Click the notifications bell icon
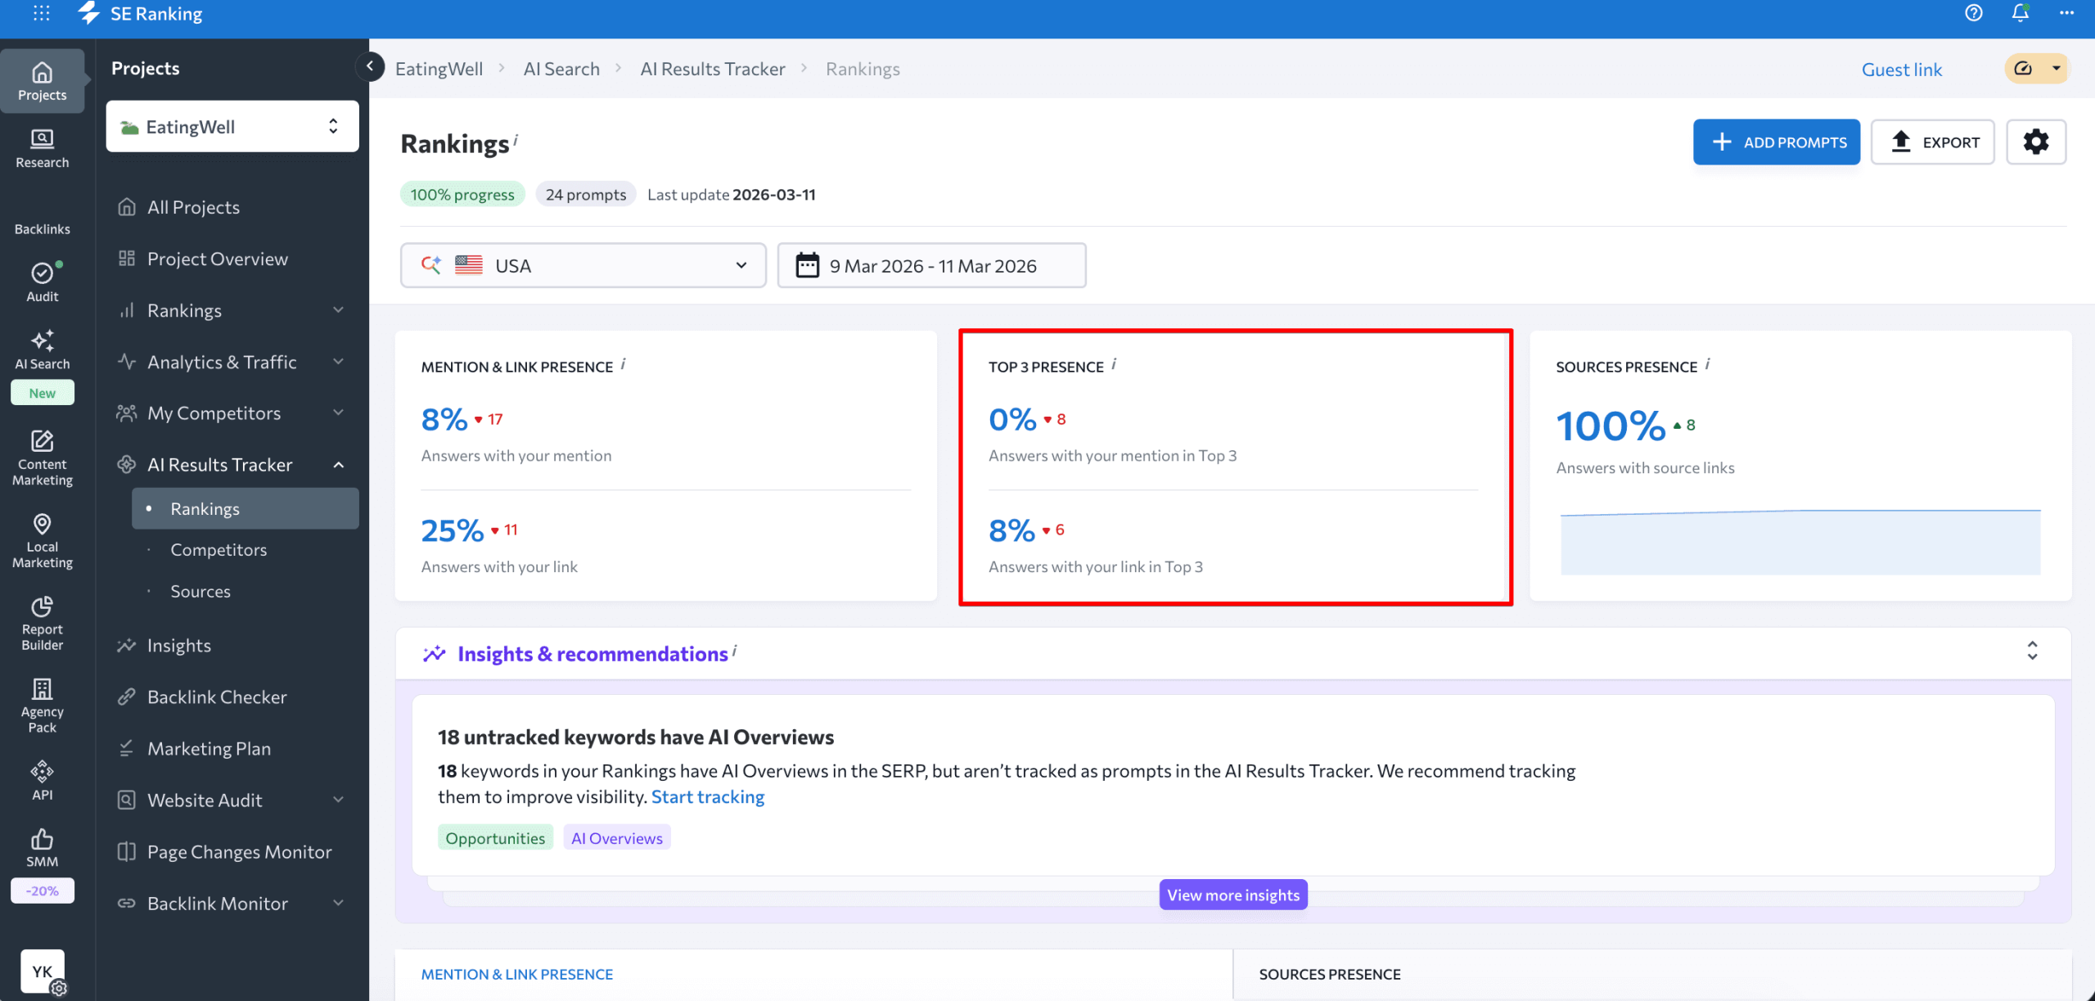This screenshot has width=2095, height=1001. pos(2021,14)
